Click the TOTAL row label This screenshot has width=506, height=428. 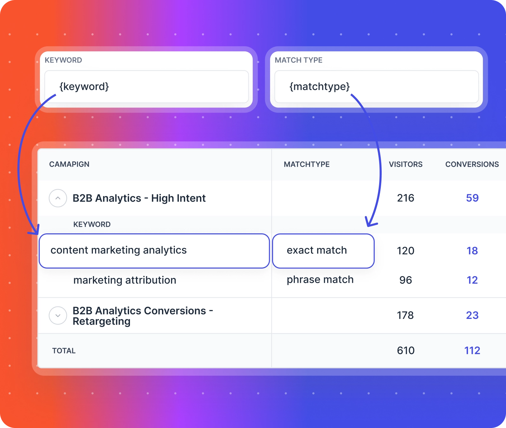click(x=64, y=351)
